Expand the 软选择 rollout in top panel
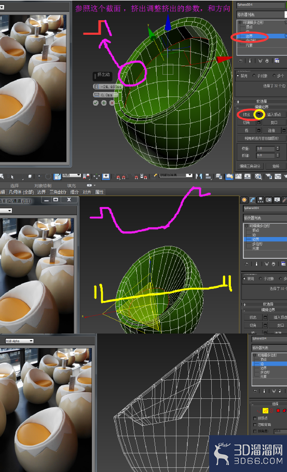This screenshot has height=472, width=287. [x=261, y=102]
